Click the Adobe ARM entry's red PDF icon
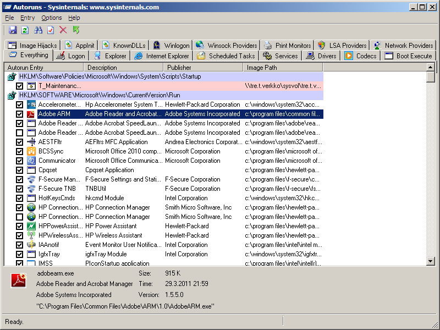Image resolution: width=440 pixels, height=330 pixels. (31, 114)
